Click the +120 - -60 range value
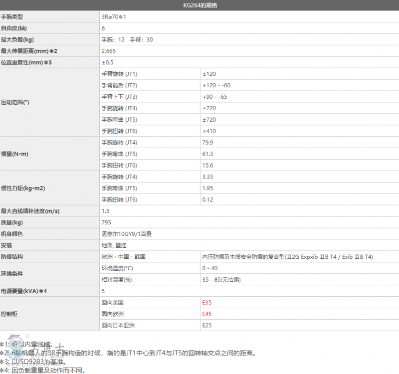This screenshot has width=399, height=374. 216,86
